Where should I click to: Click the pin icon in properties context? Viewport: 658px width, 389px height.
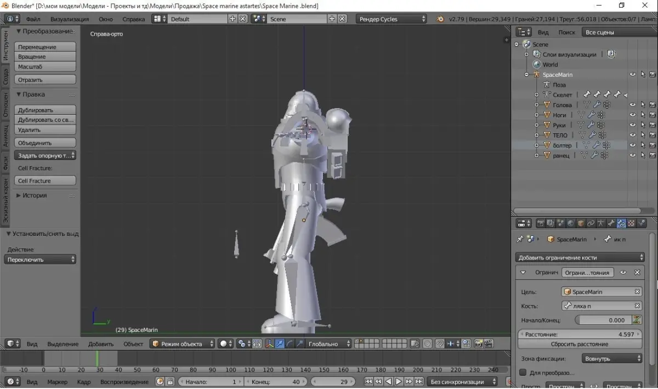[x=520, y=239]
